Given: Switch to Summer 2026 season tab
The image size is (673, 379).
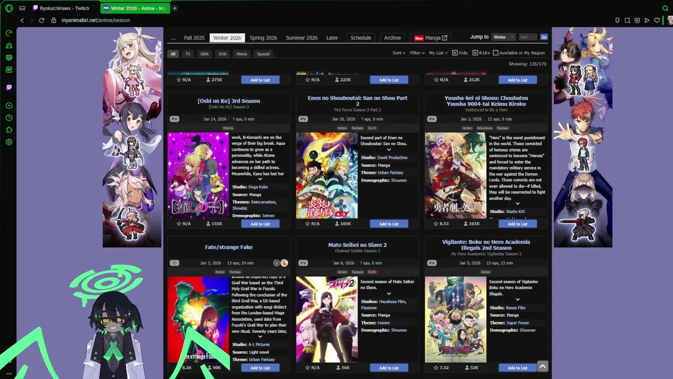Looking at the screenshot, I should [301, 38].
